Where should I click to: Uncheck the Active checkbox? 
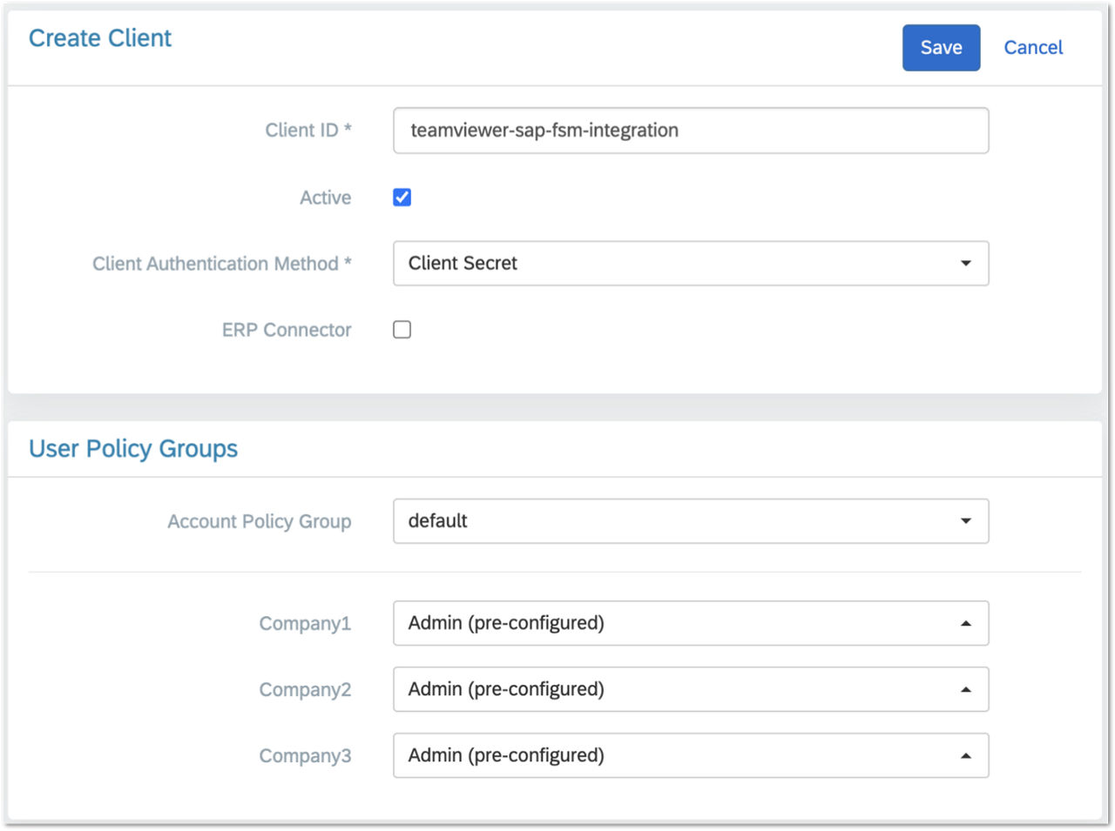(402, 198)
